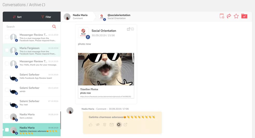Switch to @socialorientation tab
Image resolution: width=255 pixels, height=138 pixels.
(115, 17)
